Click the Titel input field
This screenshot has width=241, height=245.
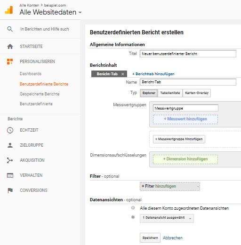(188, 54)
